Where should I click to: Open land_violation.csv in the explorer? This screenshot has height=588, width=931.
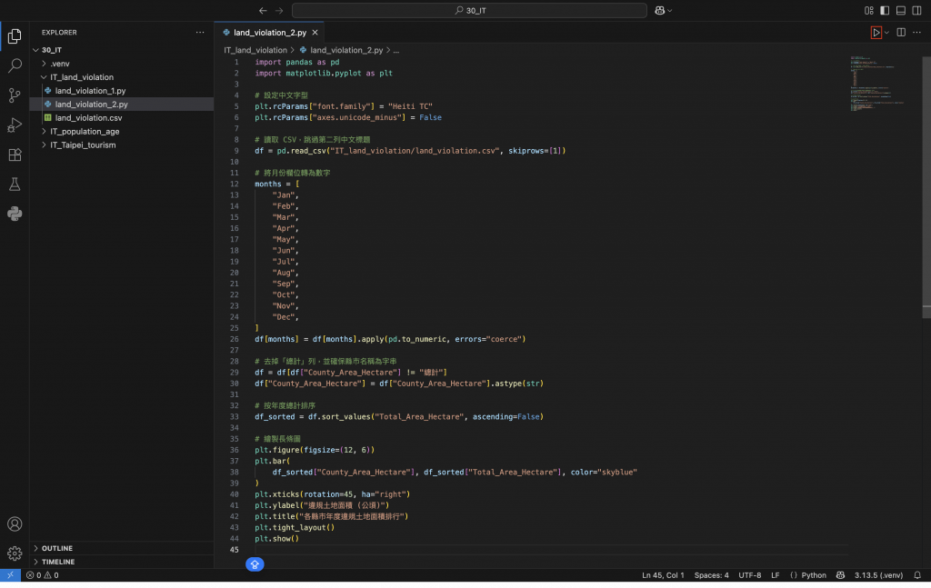point(87,118)
